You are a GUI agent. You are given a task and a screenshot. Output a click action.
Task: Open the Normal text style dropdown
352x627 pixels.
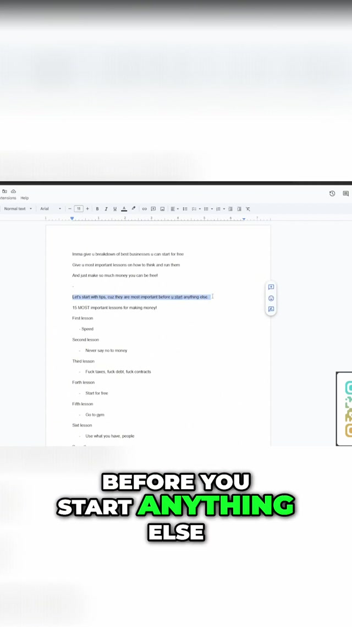click(x=18, y=209)
